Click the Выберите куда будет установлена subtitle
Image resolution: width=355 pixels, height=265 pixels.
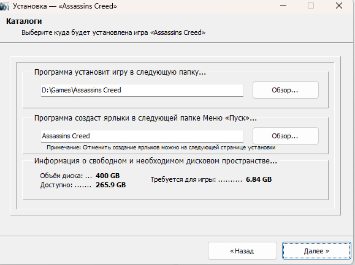113,33
